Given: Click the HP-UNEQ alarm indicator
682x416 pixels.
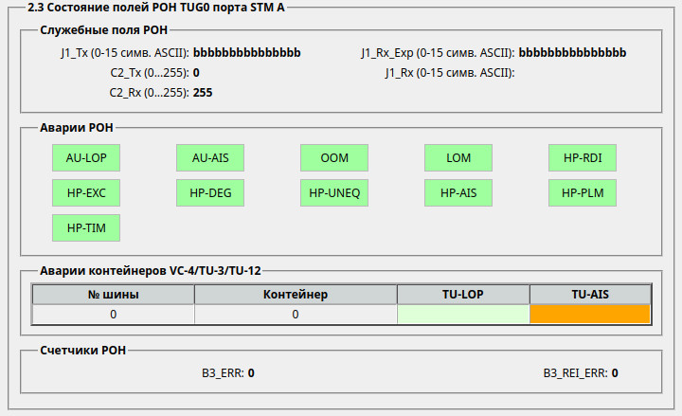Looking at the screenshot, I should tap(334, 193).
